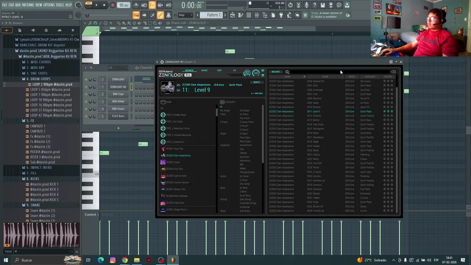Click the undo history icon

pos(290,5)
